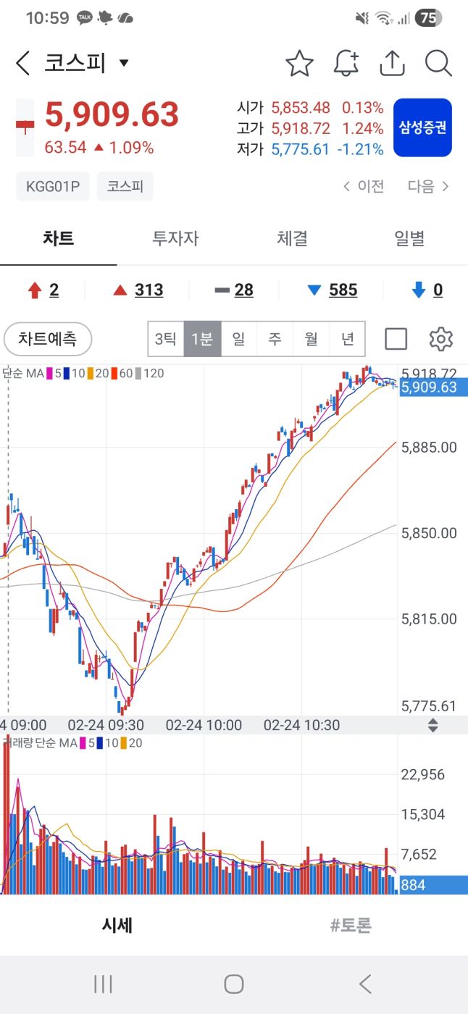Tap the Android recent apps button
468x1014 pixels.
coord(103,984)
